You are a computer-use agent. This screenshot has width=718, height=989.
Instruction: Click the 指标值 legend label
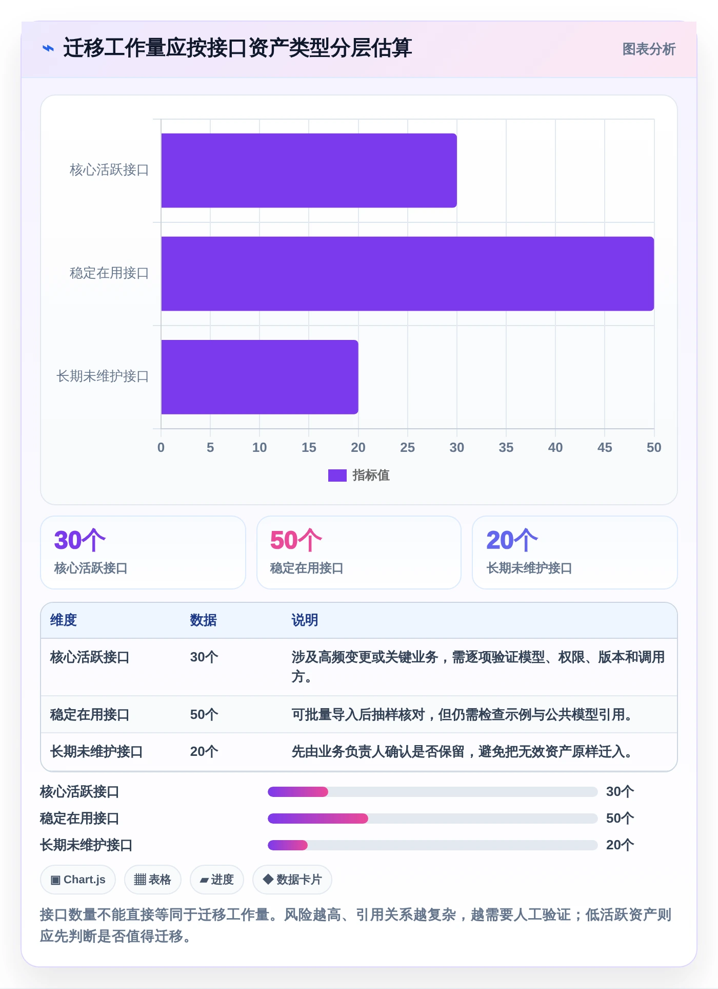click(x=371, y=476)
